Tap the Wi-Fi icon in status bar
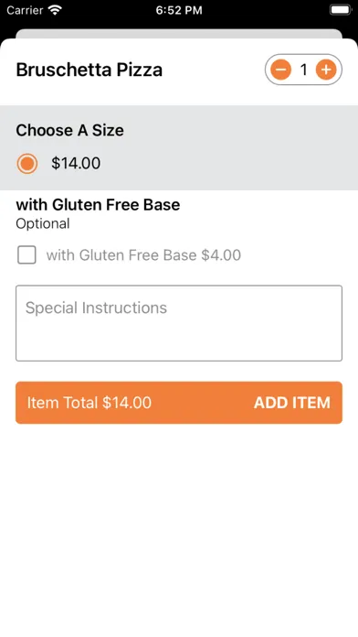This screenshot has width=358, height=637. pos(55,10)
